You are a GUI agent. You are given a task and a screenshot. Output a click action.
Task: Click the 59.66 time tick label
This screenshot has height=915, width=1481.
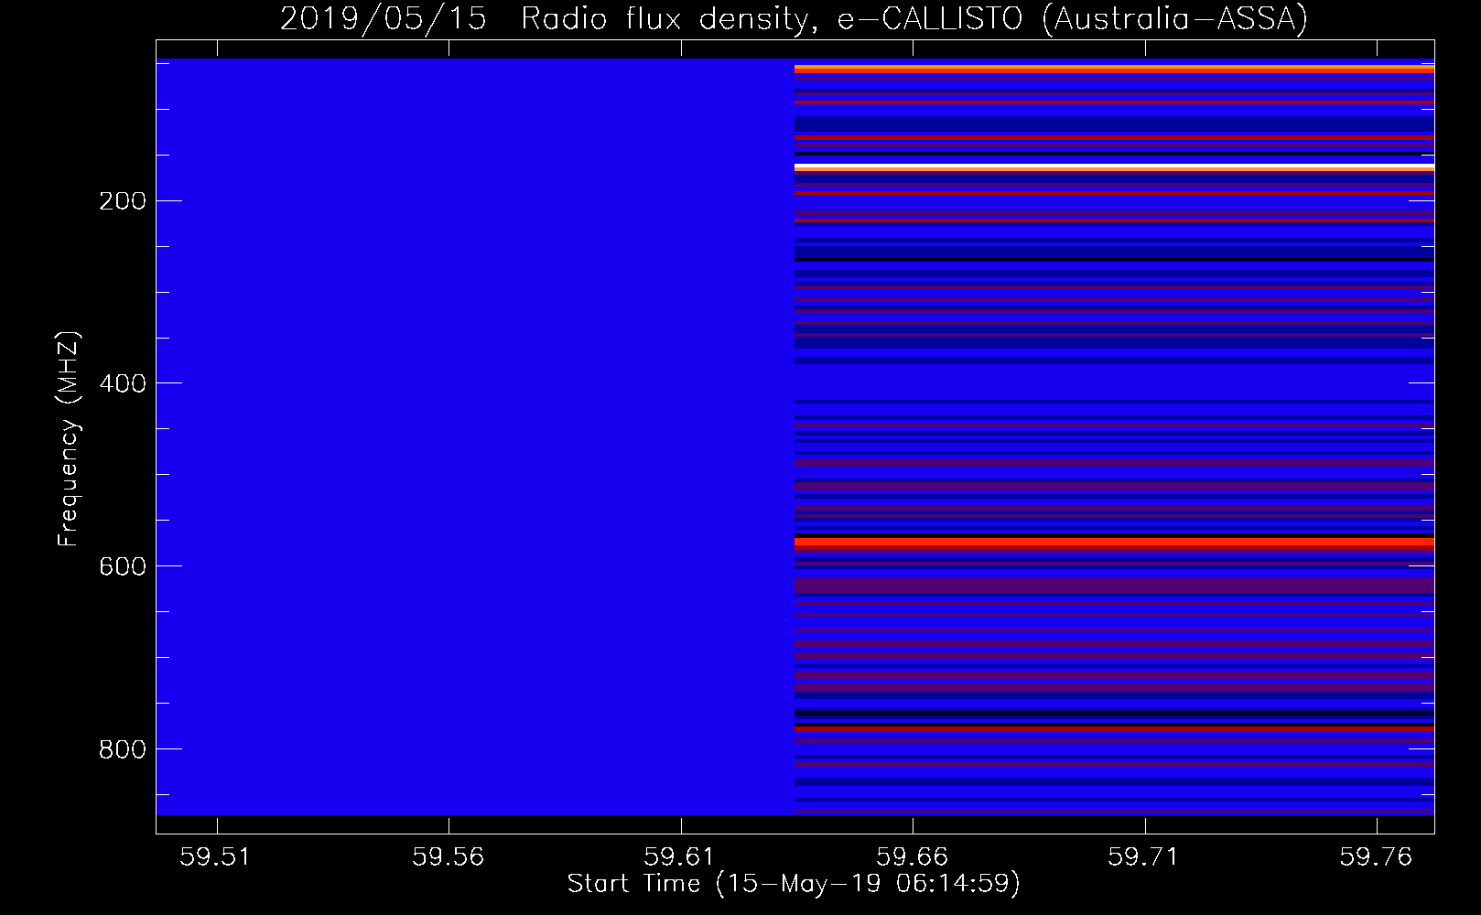click(913, 856)
